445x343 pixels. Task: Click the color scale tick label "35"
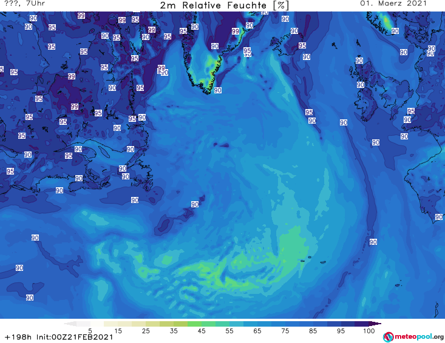[174, 331]
